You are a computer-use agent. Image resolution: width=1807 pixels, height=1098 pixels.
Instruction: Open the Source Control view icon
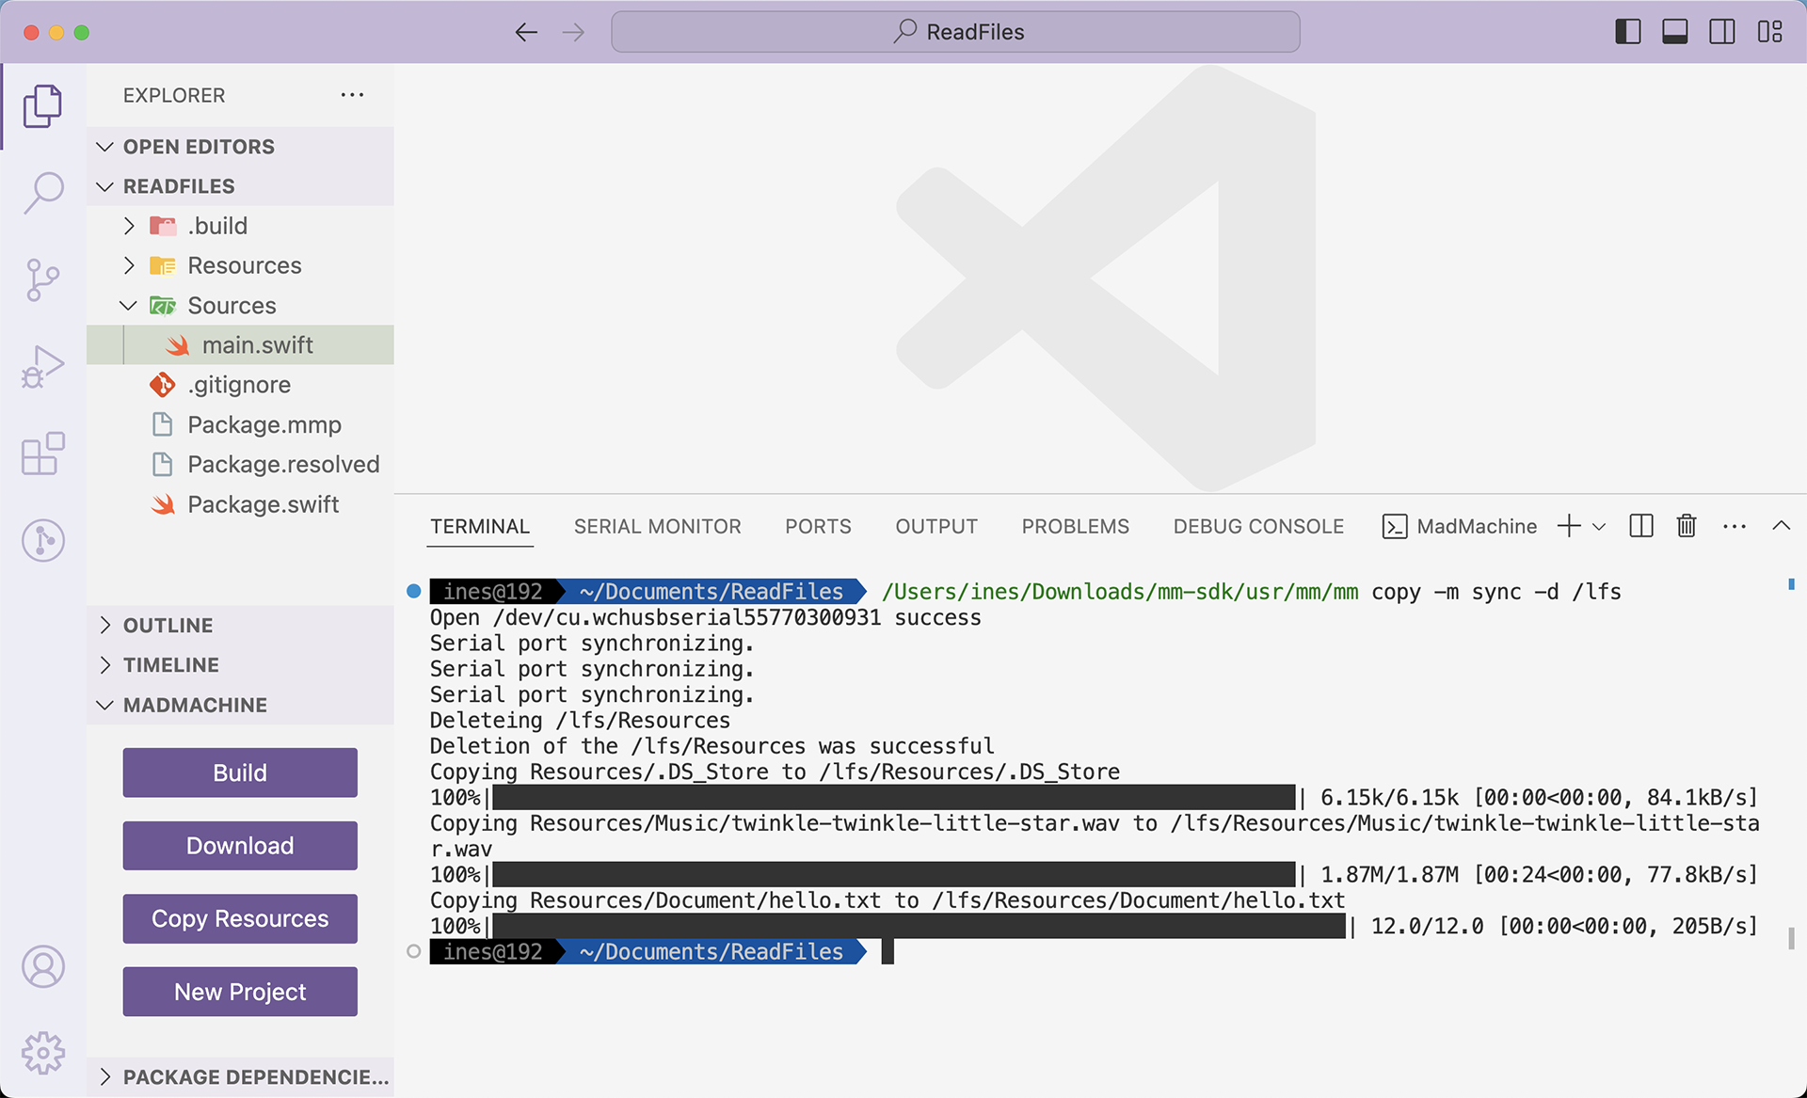click(42, 279)
